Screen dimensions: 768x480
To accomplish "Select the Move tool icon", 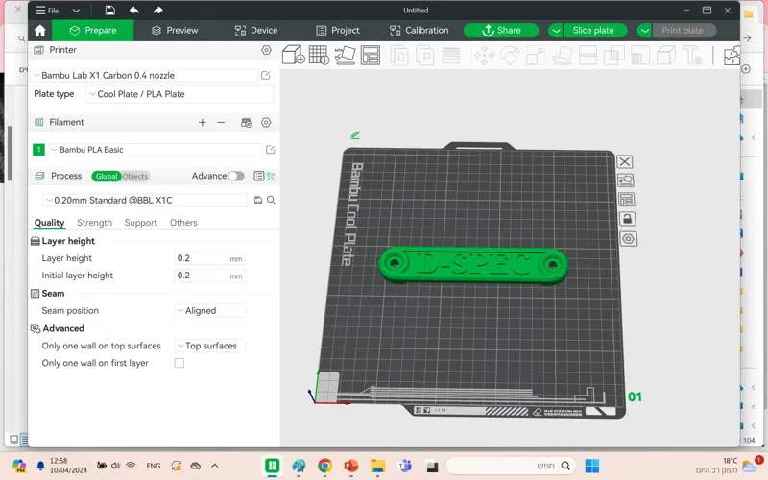I will click(484, 56).
